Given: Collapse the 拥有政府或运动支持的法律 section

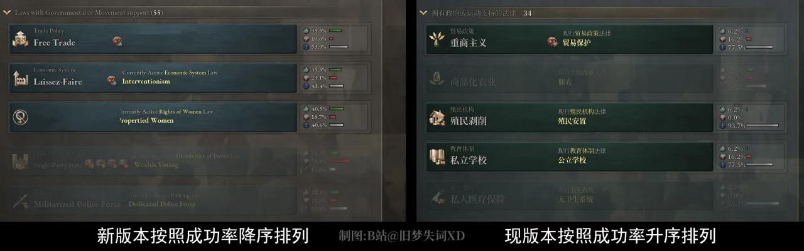Looking at the screenshot, I should point(423,13).
